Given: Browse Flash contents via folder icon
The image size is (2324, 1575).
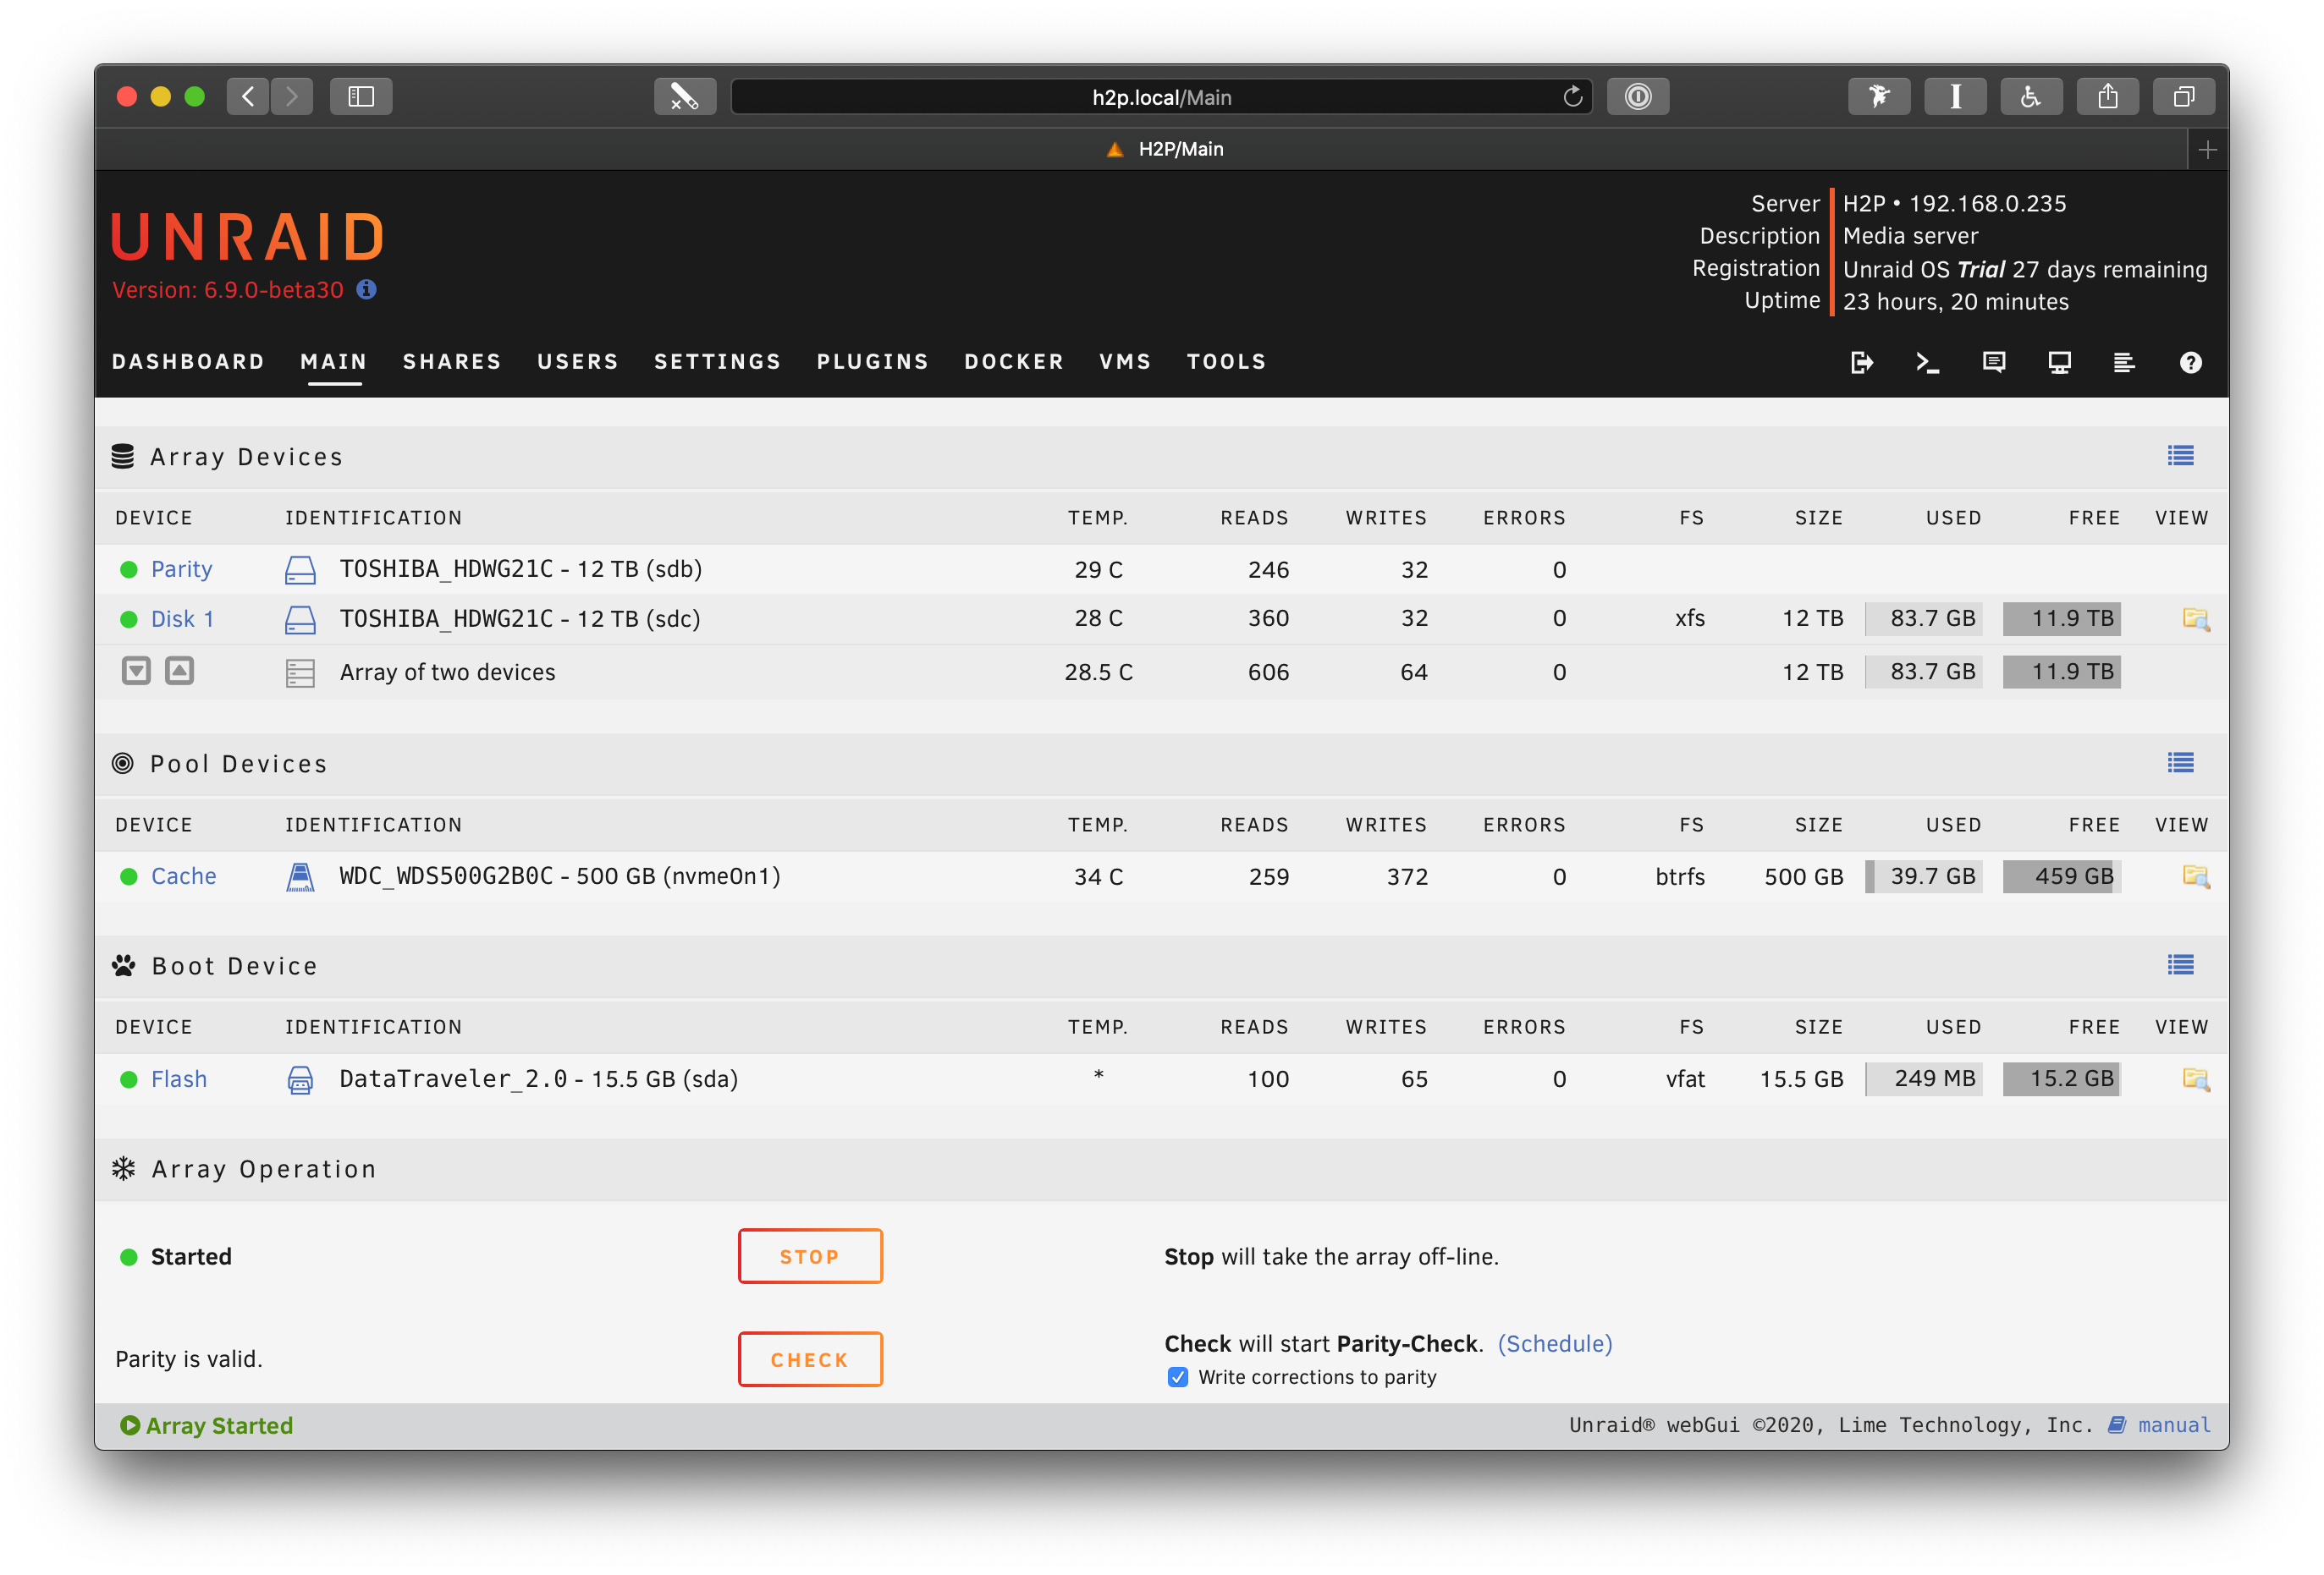Looking at the screenshot, I should coord(2195,1078).
